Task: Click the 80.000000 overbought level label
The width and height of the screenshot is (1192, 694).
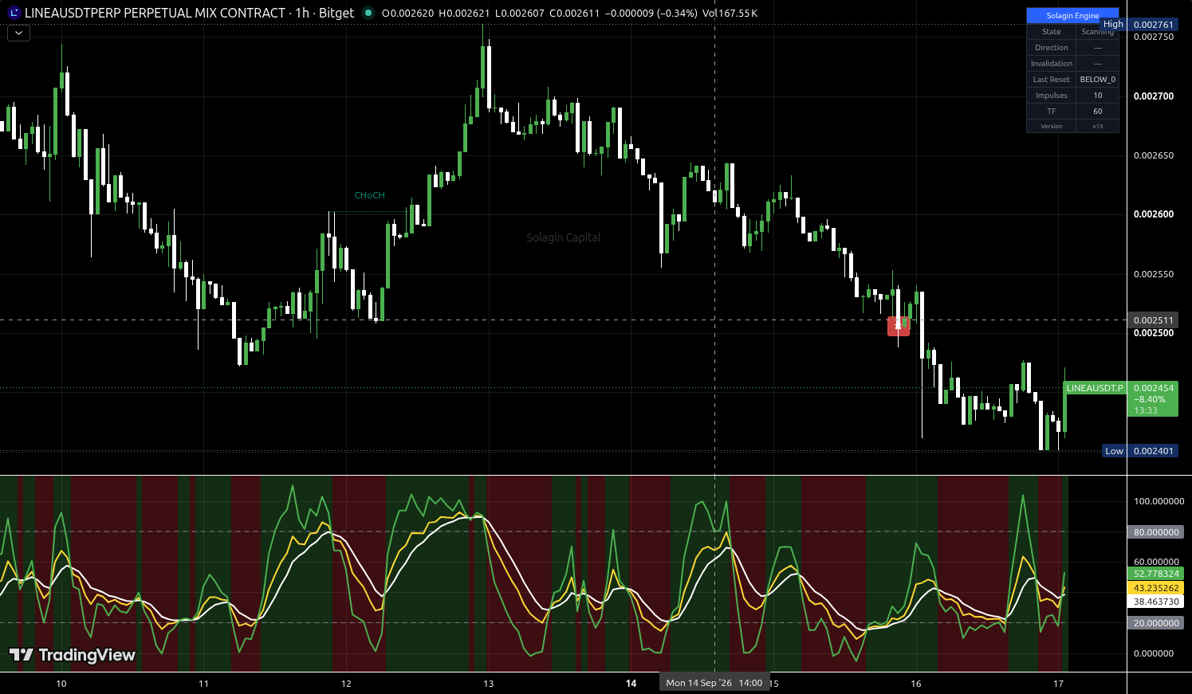Action: coord(1156,532)
